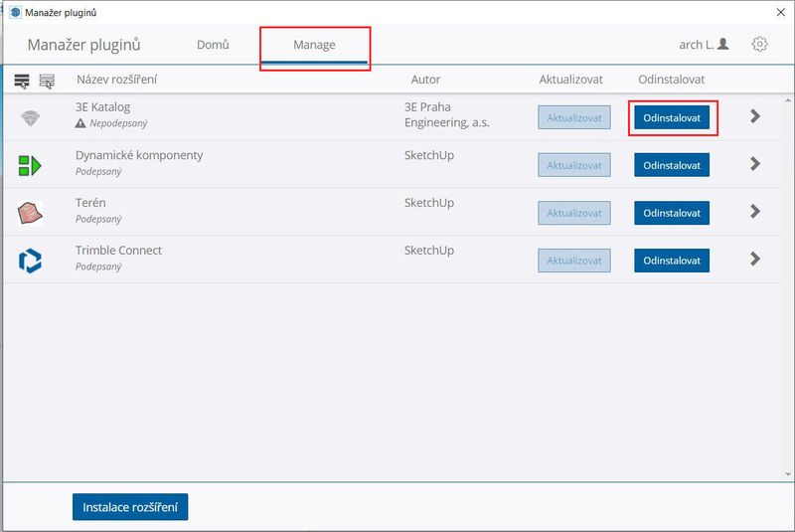Expand details of Dynamické komponenty
This screenshot has width=795, height=532.
[x=755, y=164]
